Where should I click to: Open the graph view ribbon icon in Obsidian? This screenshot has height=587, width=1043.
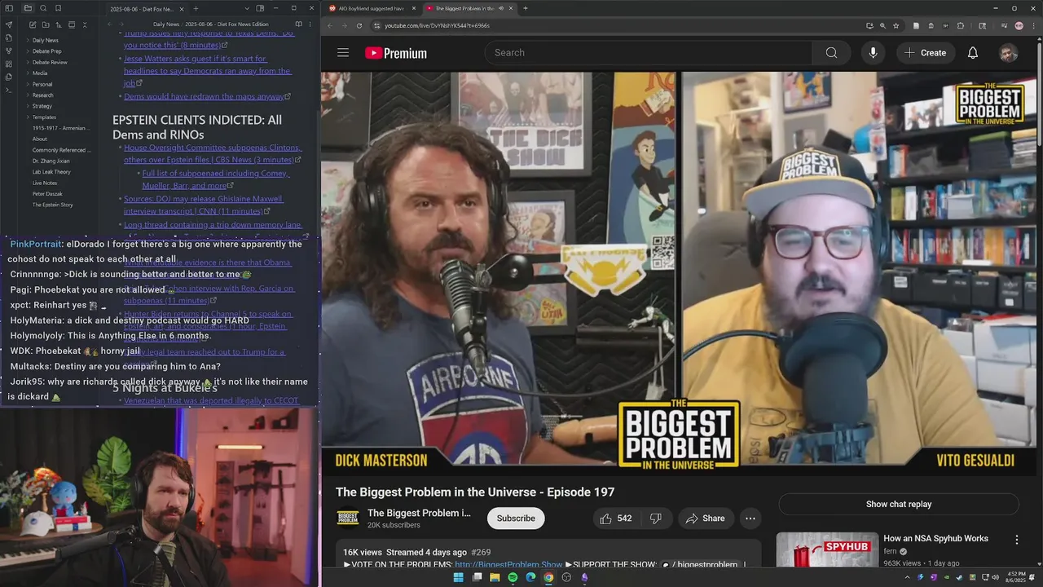pyautogui.click(x=8, y=51)
